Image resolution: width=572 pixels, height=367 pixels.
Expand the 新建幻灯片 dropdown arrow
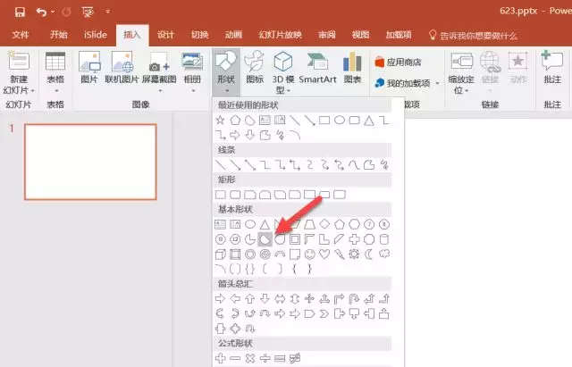point(32,90)
